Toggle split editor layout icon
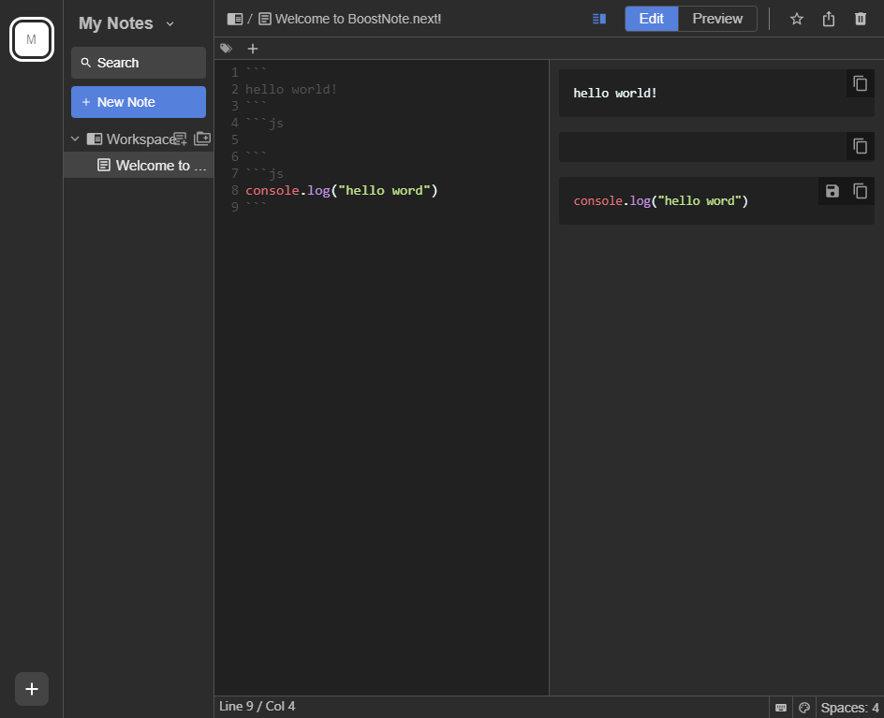Image resolution: width=884 pixels, height=718 pixels. pos(599,19)
